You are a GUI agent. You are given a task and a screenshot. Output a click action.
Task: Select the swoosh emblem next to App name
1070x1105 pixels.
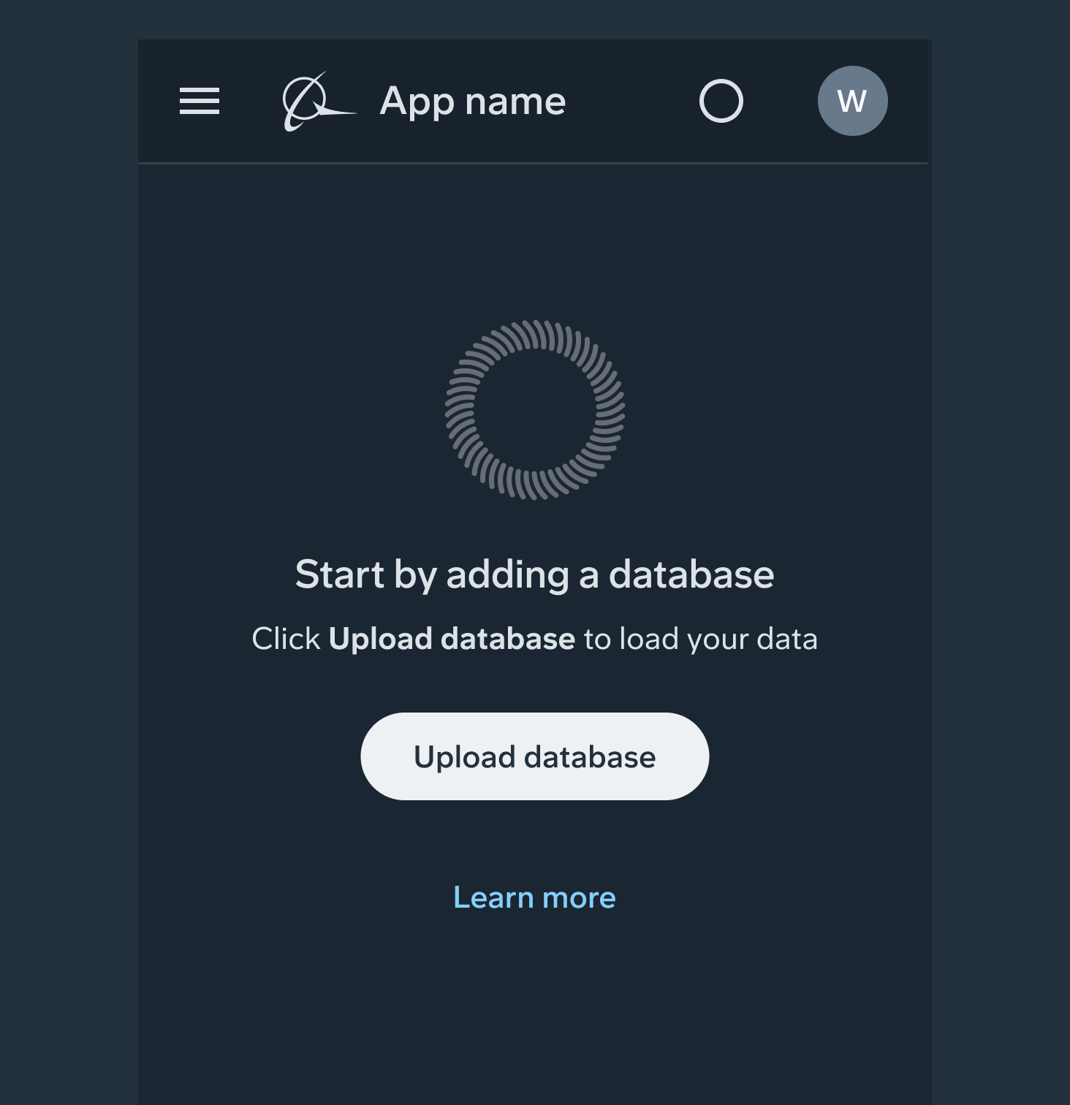tap(319, 102)
